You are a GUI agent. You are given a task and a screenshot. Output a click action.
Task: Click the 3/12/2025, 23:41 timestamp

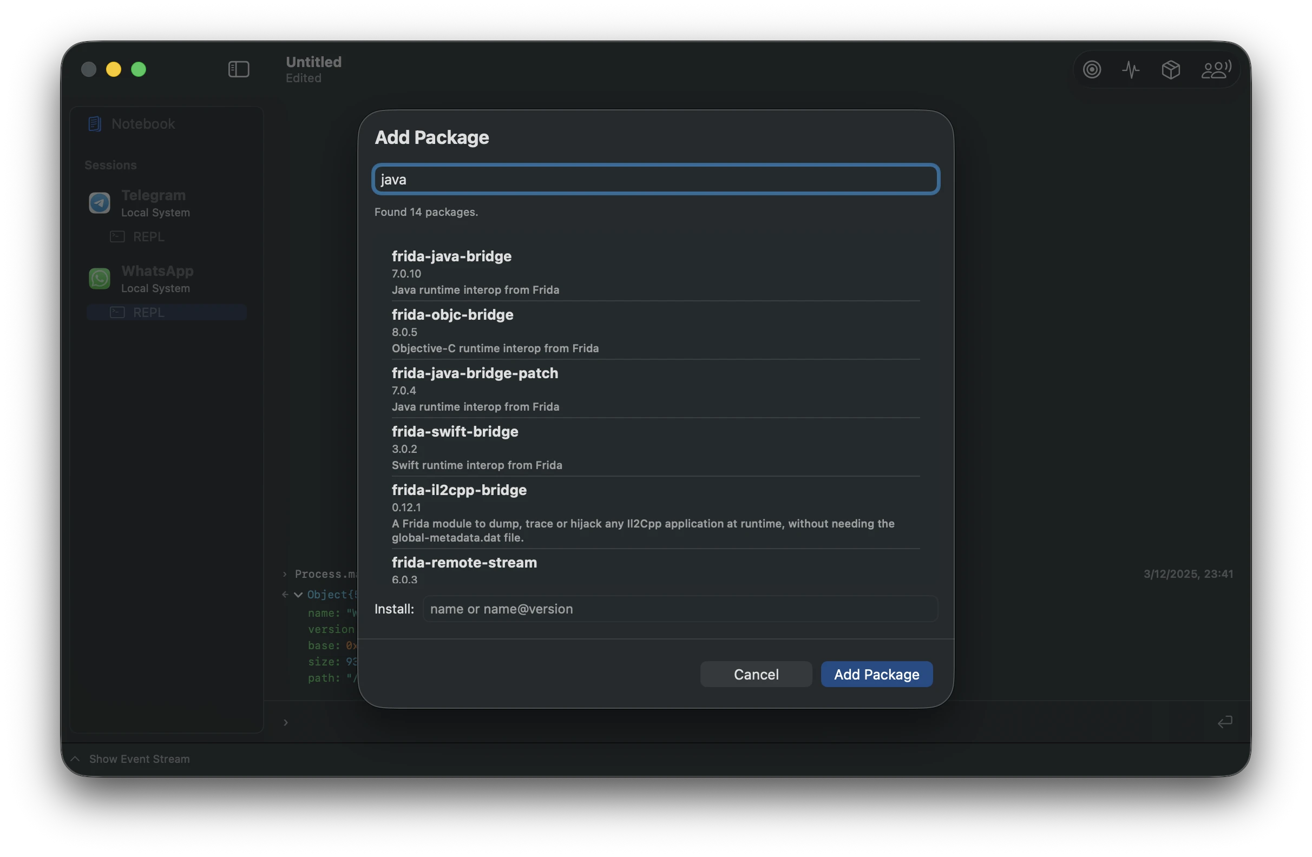(1188, 573)
